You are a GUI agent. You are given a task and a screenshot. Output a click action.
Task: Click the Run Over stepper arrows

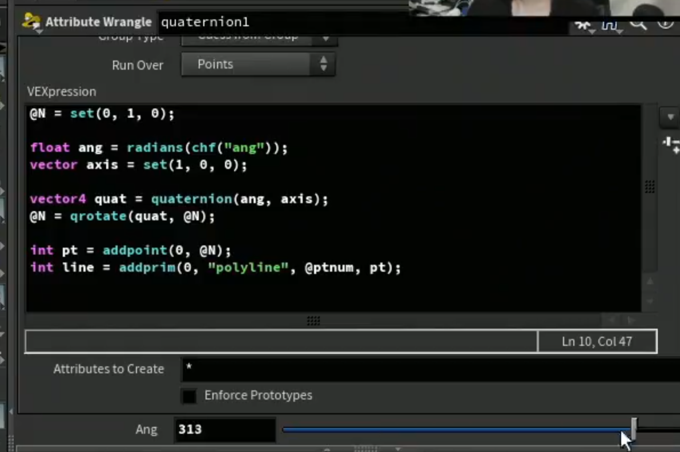(323, 64)
